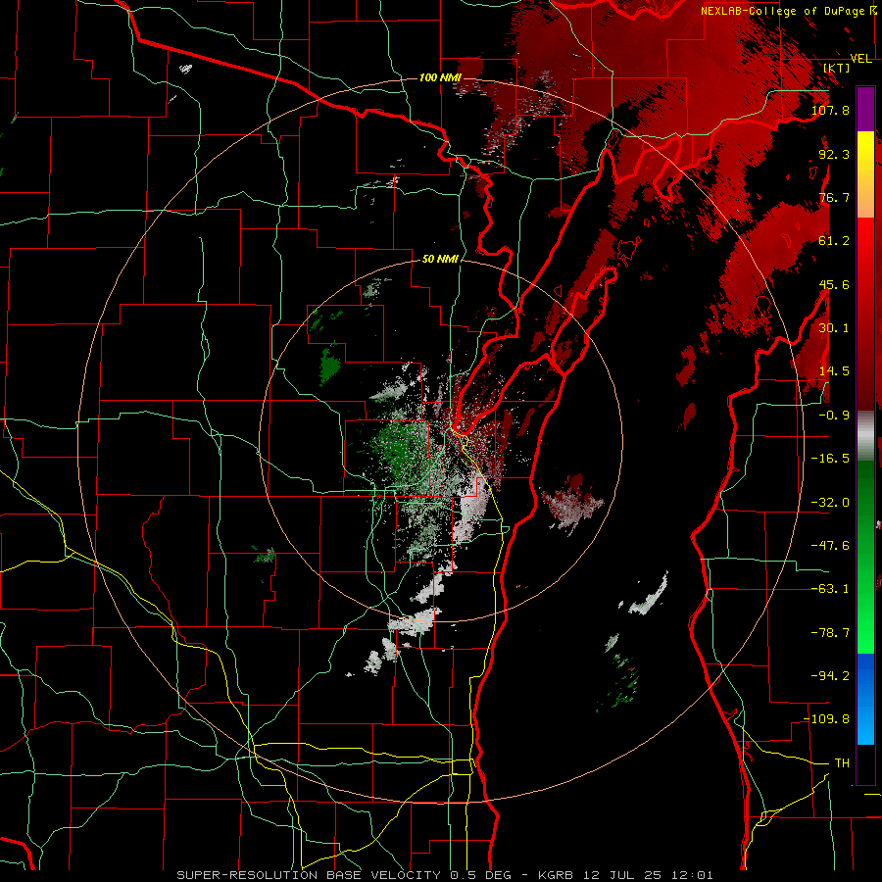Viewport: 882px width, 882px height.
Task: Click the NEXLAB-College of DuPage credit text
Action: [x=785, y=11]
